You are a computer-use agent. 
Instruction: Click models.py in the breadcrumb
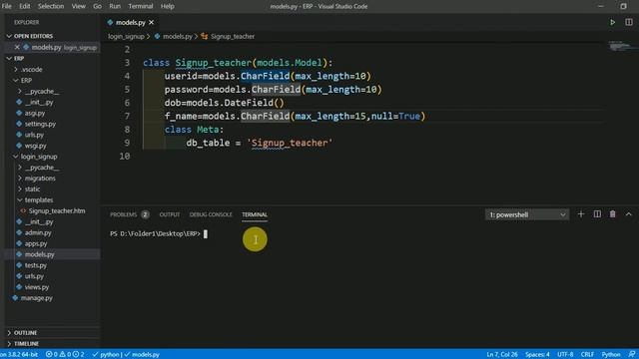click(x=177, y=36)
